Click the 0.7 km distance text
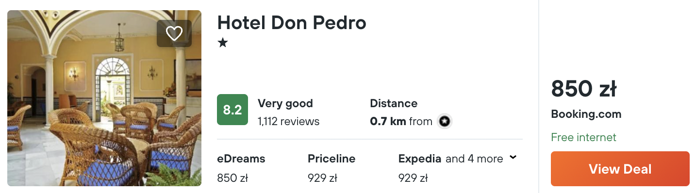Viewport: 696px width, 193px height. pyautogui.click(x=388, y=121)
